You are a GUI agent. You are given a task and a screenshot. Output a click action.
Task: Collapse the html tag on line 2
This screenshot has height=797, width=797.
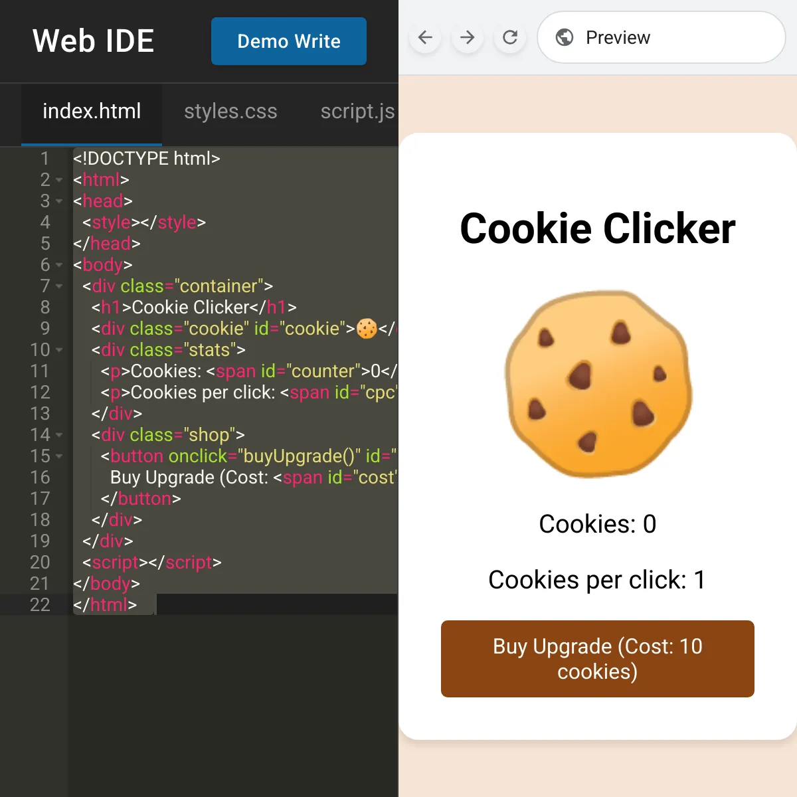coord(59,180)
